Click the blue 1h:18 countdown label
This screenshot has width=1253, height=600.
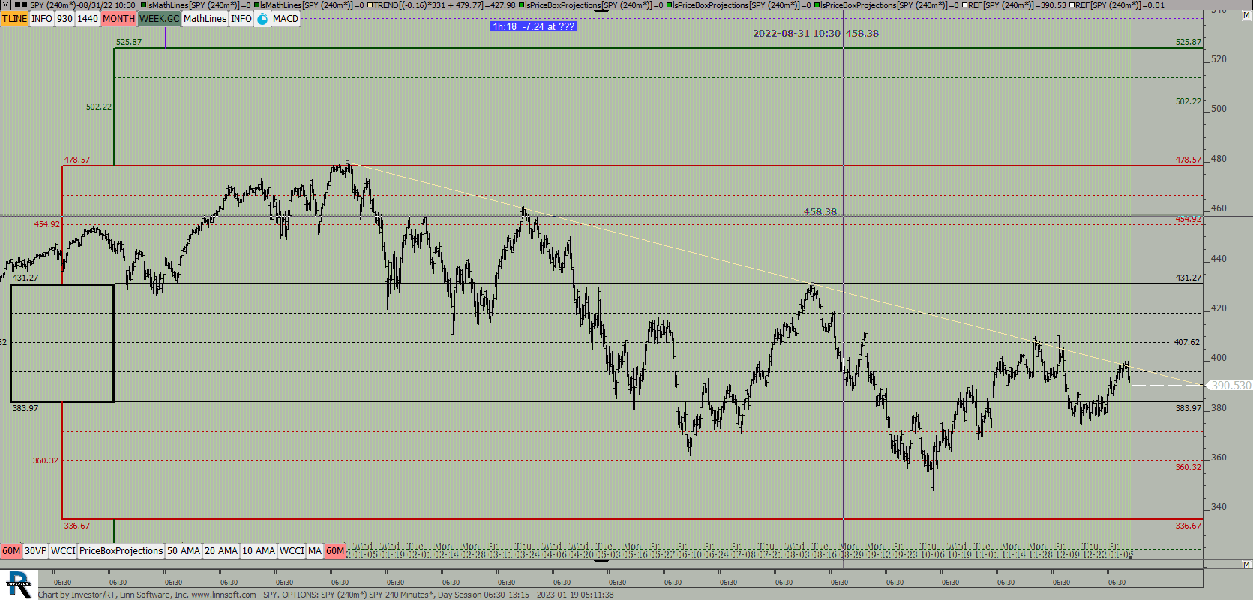[533, 26]
